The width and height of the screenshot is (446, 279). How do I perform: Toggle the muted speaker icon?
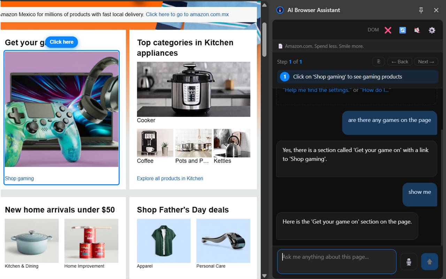417,30
